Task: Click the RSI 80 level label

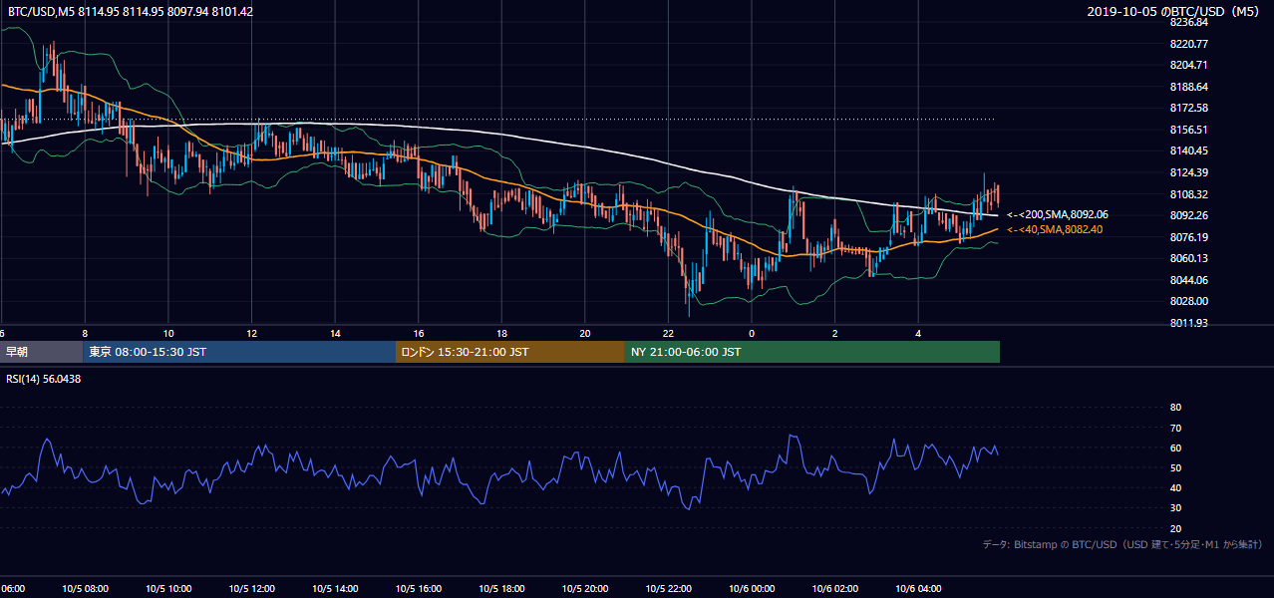Action: point(1175,408)
